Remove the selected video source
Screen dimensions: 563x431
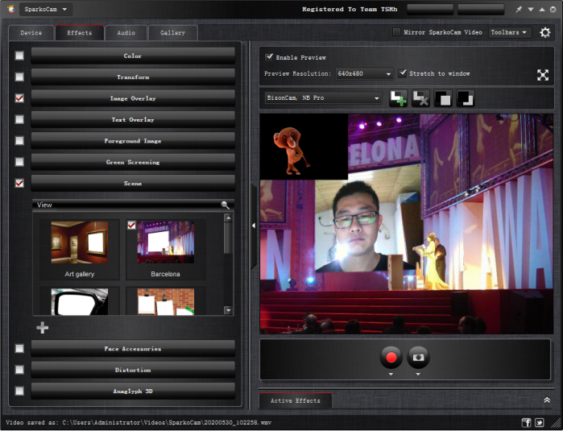(x=420, y=98)
